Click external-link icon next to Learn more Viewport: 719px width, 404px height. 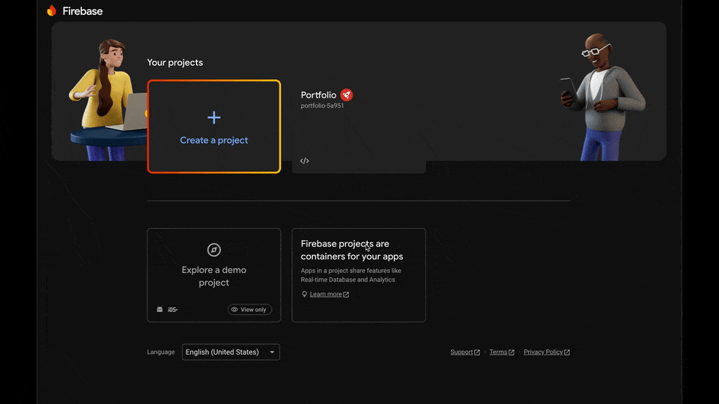(x=346, y=295)
